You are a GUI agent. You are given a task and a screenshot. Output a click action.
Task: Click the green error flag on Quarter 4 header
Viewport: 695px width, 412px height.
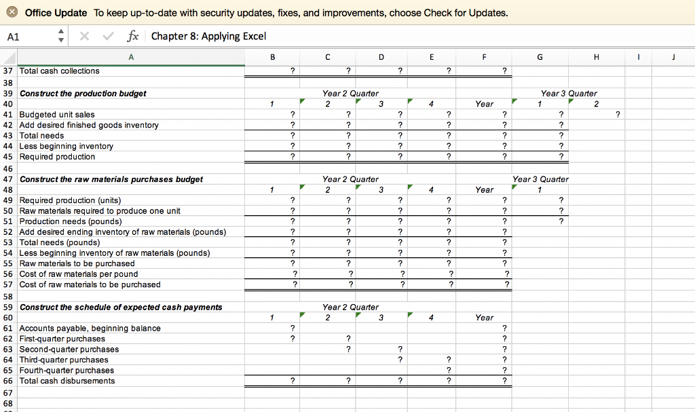[x=409, y=100]
